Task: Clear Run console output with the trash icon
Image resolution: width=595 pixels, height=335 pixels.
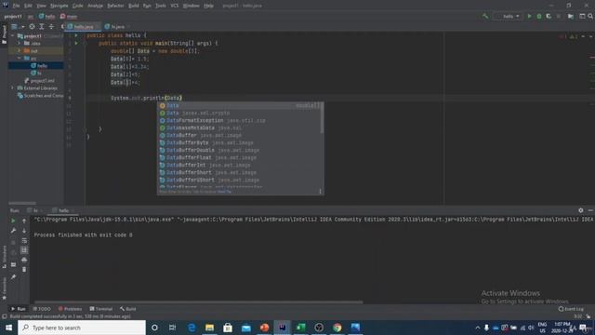Action: pyautogui.click(x=24, y=269)
